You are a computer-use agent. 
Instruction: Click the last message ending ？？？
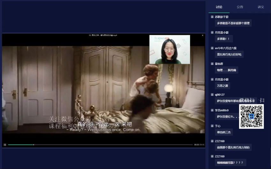point(231,163)
